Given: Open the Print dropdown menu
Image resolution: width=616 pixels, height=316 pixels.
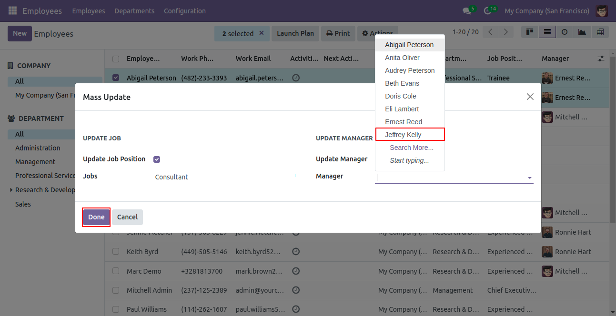Looking at the screenshot, I should click(338, 33).
